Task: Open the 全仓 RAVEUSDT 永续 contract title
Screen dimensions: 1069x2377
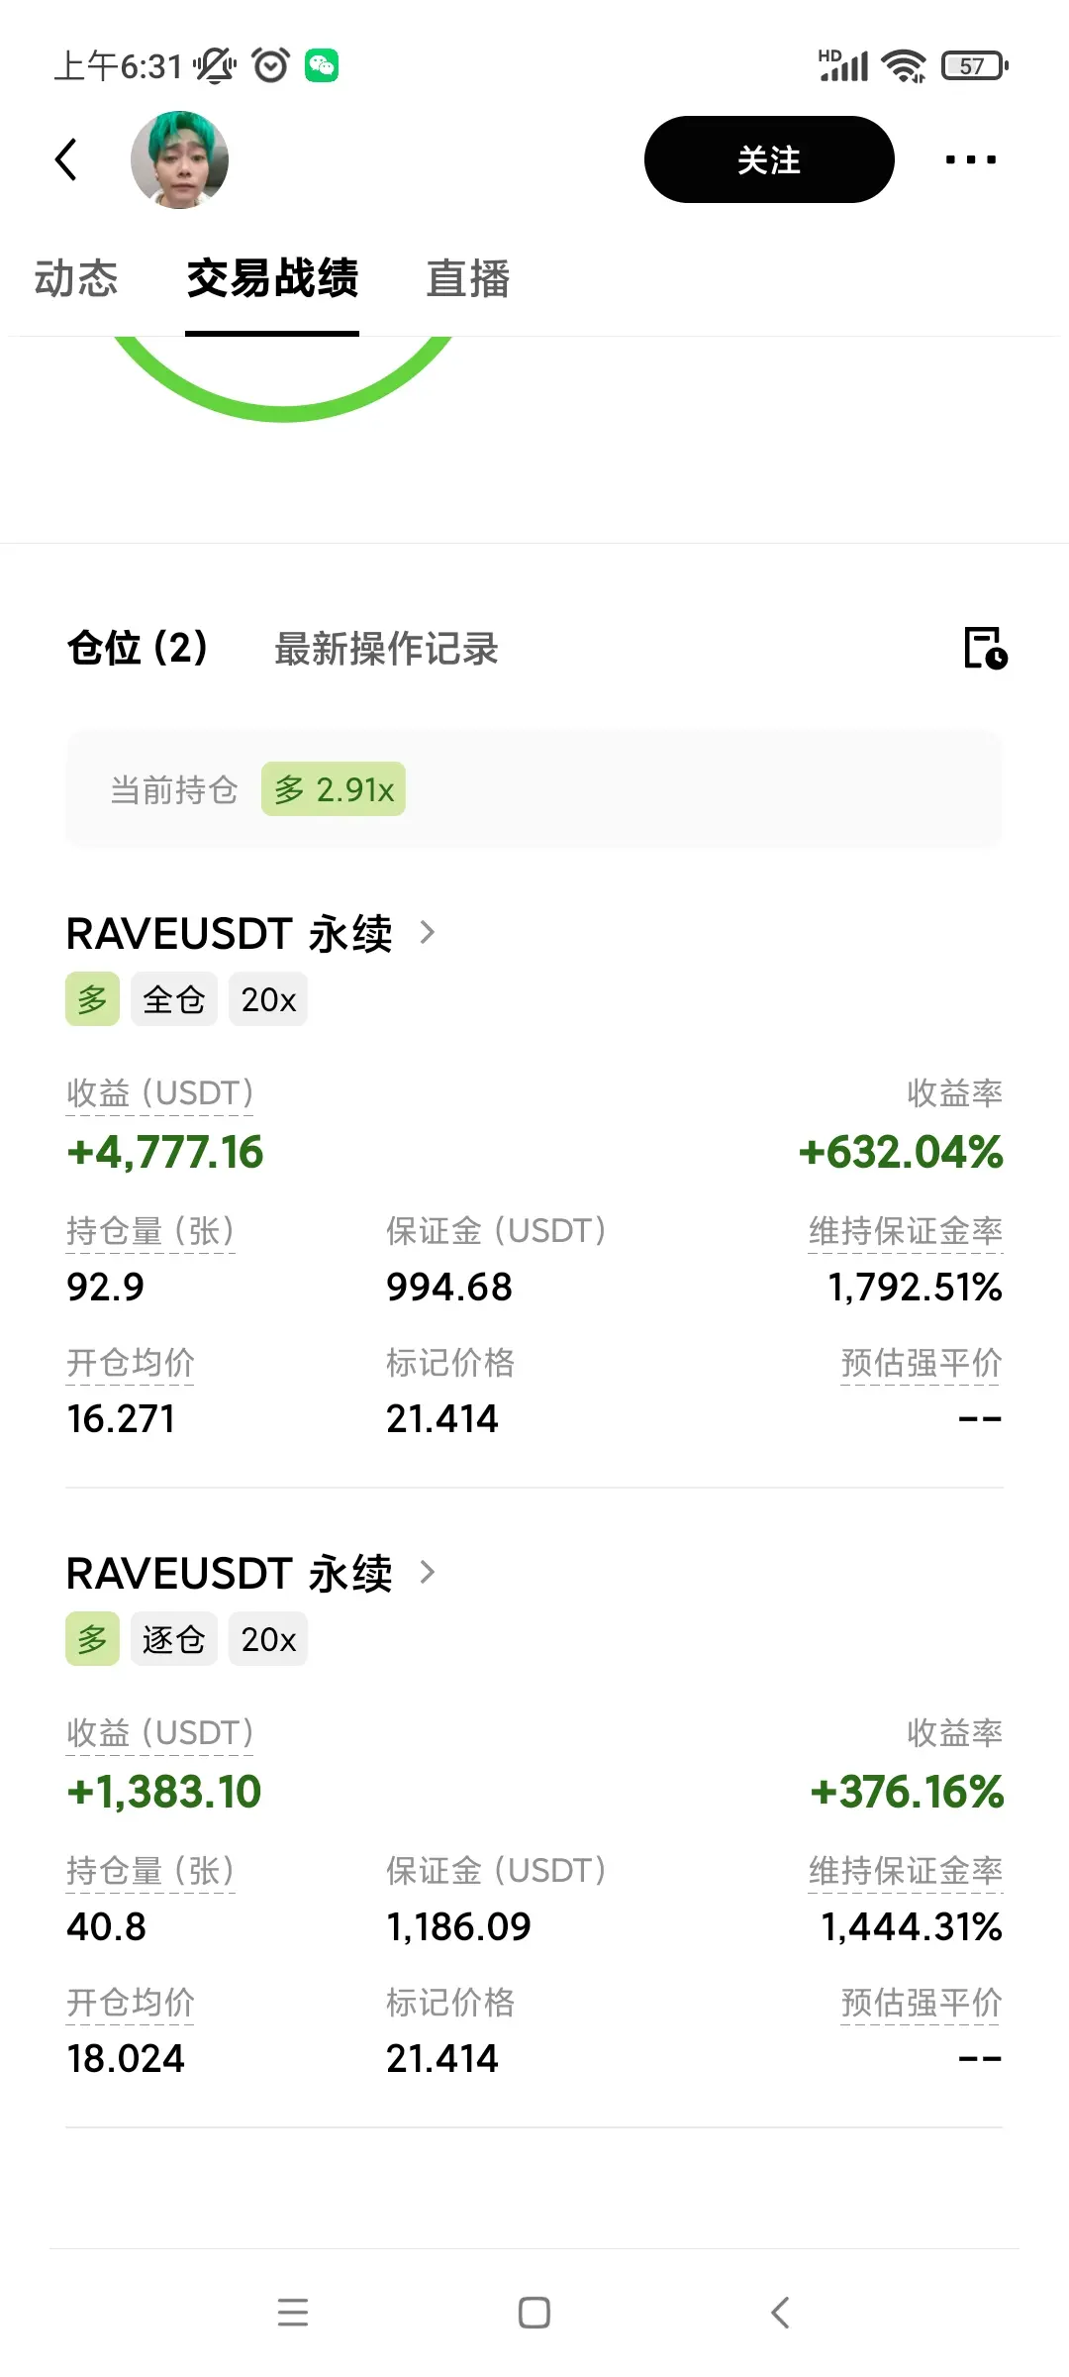Action: [x=230, y=933]
